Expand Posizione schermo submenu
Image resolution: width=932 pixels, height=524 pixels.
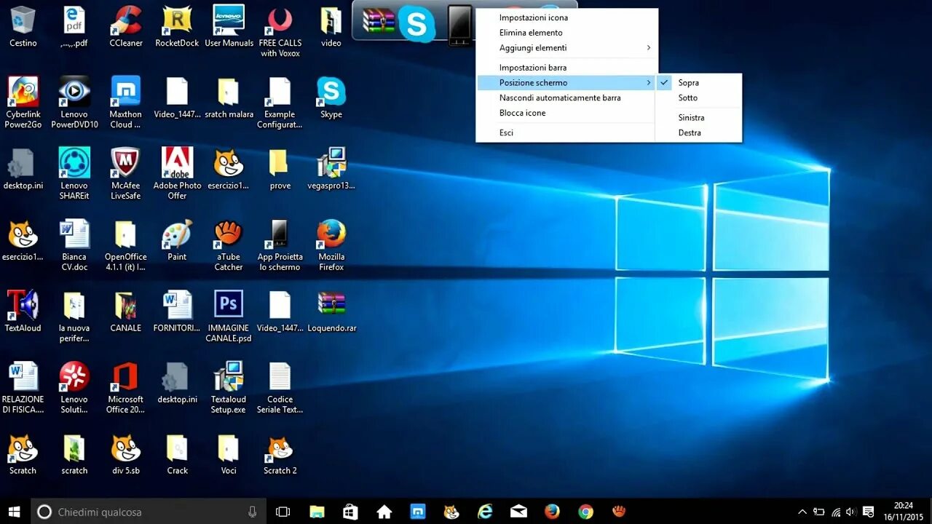[x=566, y=83]
